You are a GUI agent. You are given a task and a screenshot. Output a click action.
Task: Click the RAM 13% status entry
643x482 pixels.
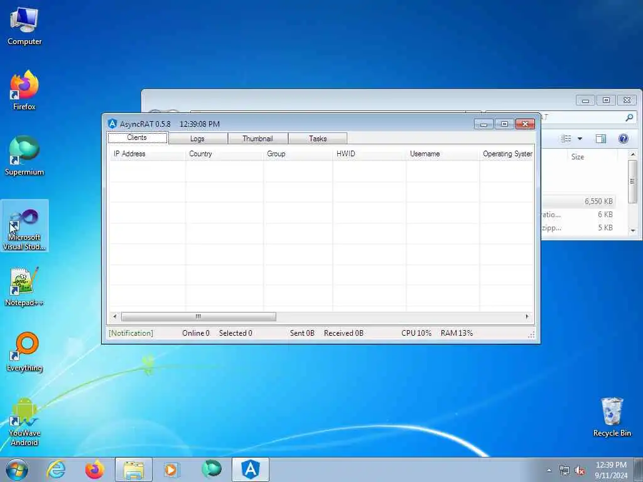point(457,333)
